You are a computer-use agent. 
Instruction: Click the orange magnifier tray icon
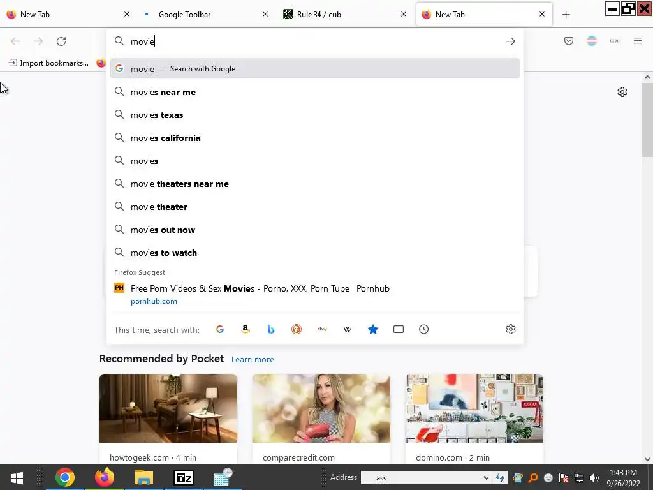[533, 478]
